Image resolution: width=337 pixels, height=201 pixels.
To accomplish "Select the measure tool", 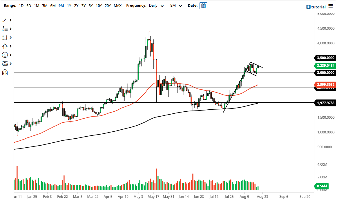I will [5, 63].
